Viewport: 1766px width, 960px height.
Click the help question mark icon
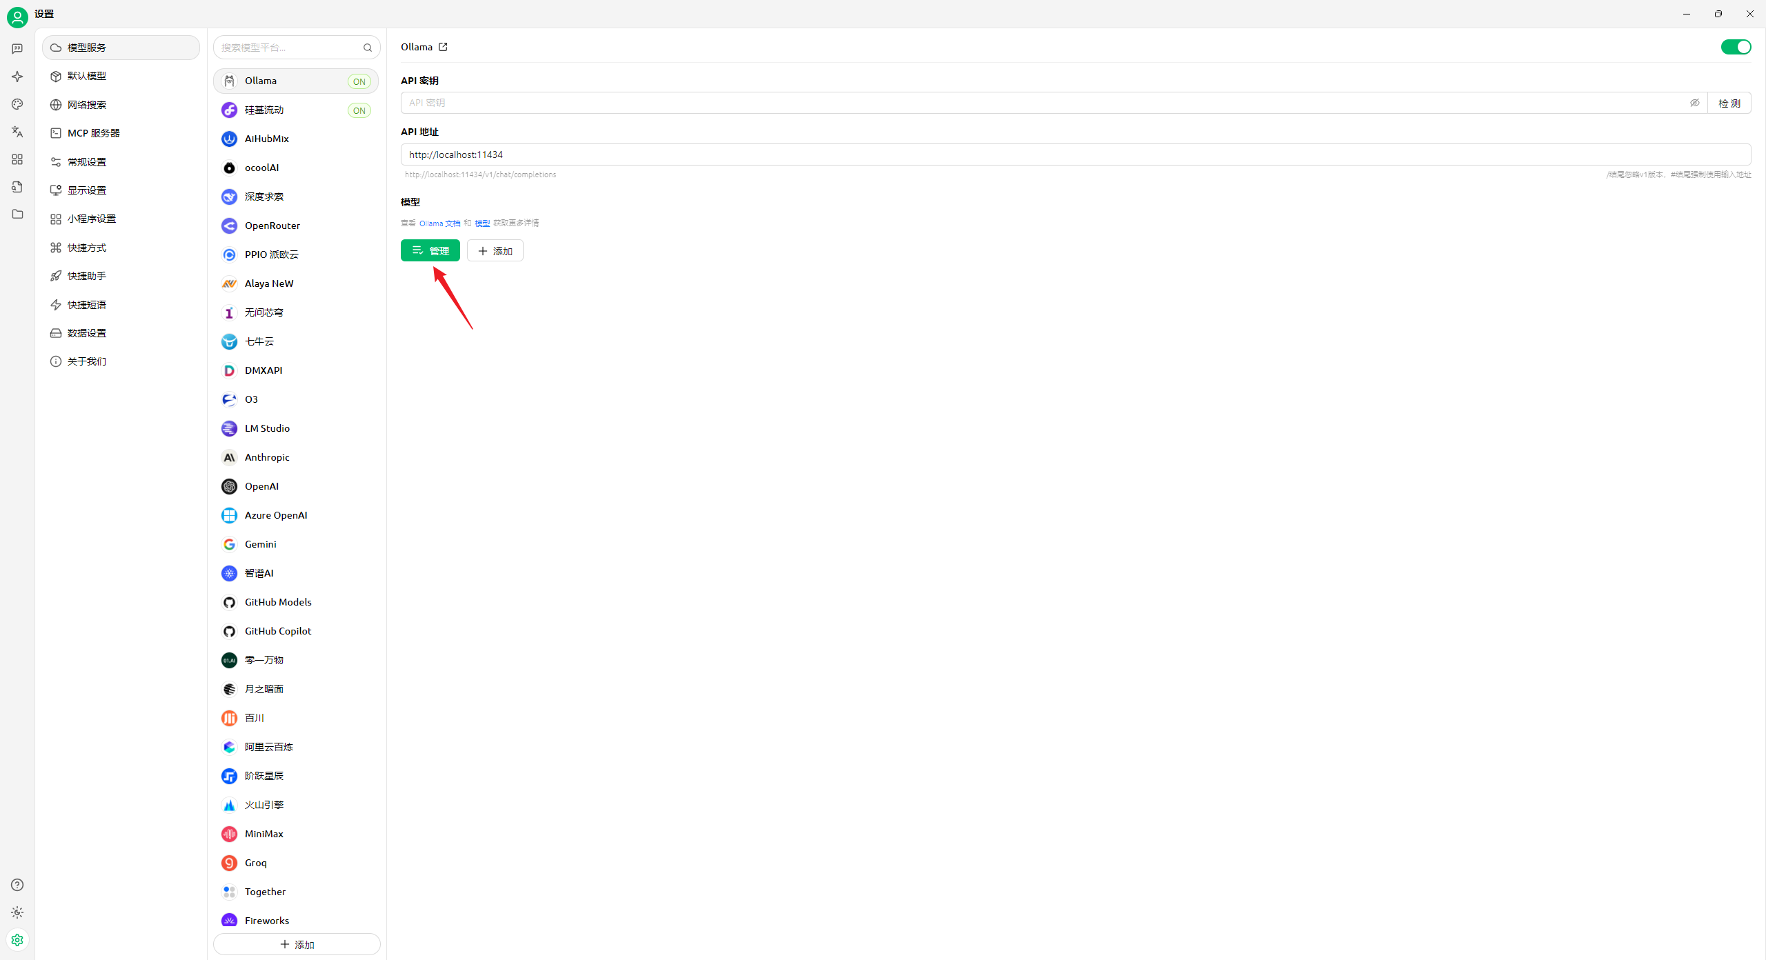pyautogui.click(x=17, y=885)
